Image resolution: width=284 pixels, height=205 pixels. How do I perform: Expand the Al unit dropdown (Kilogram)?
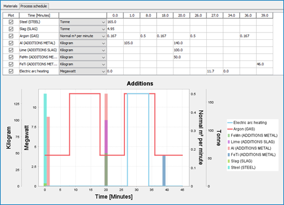point(82,43)
